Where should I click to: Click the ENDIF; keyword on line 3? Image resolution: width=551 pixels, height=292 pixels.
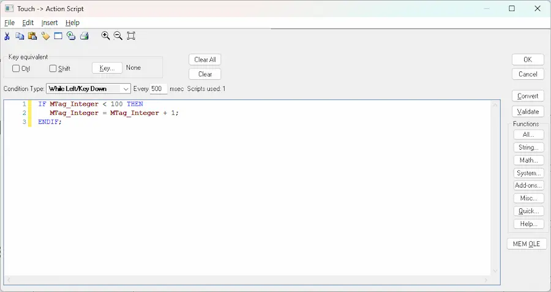(50, 122)
